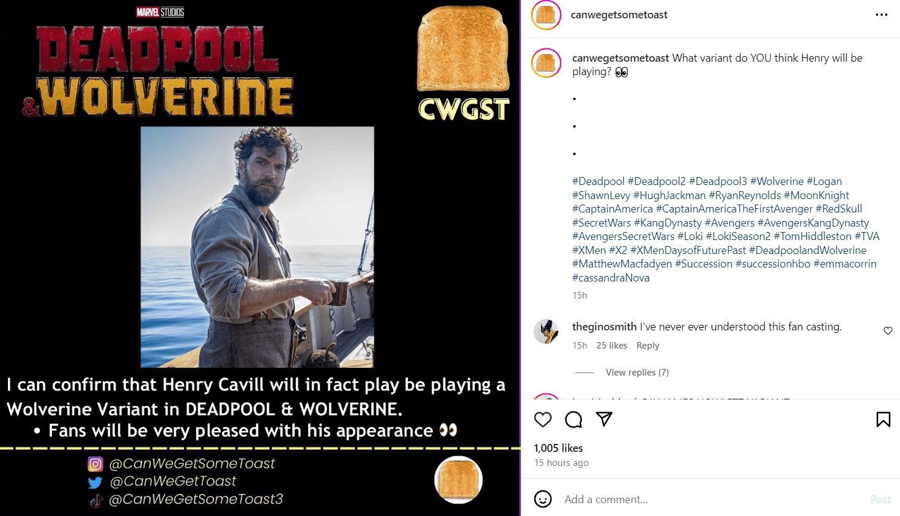900x516 pixels.
Task: Open the #HughJackman hashtag
Action: click(669, 195)
